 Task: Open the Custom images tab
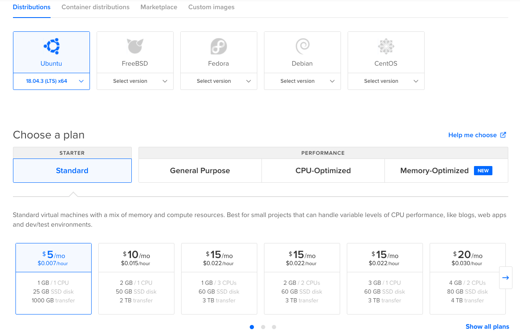tap(211, 7)
